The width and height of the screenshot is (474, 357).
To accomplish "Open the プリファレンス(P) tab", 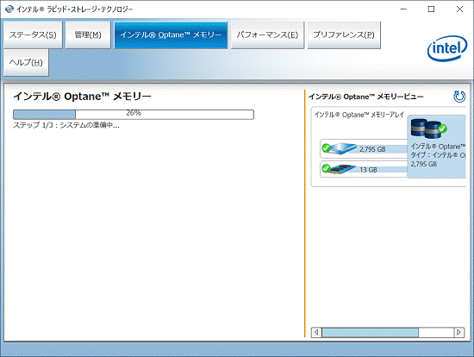I will point(344,34).
